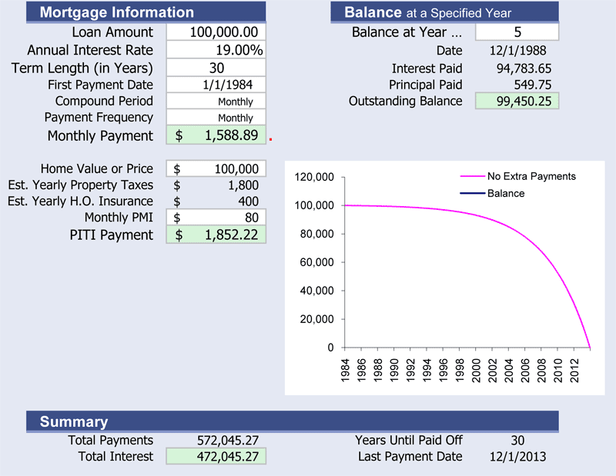This screenshot has width=616, height=476.
Task: Select the specified-year date 12/1/1988
Action: tap(517, 51)
